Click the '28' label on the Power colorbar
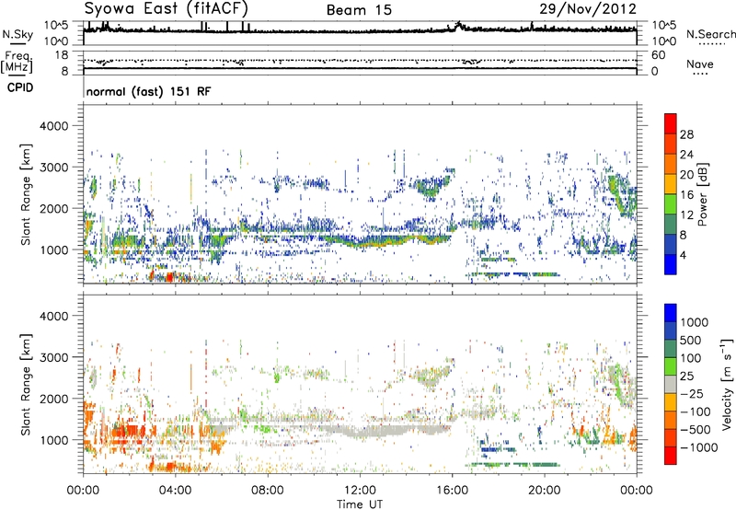 pyautogui.click(x=686, y=134)
